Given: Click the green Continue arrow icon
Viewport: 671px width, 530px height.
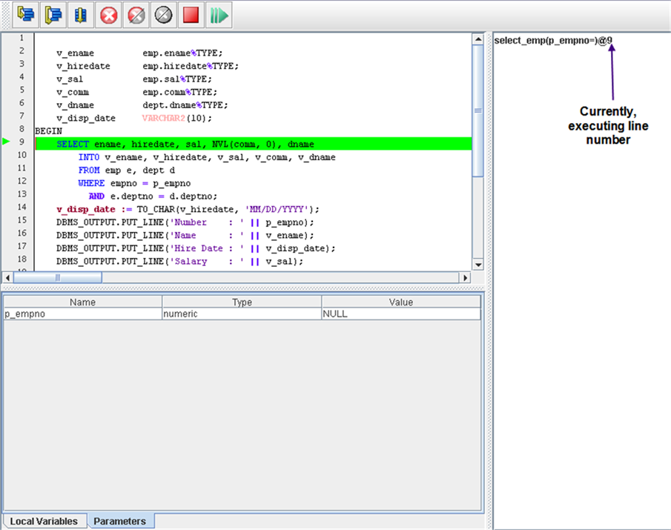Looking at the screenshot, I should click(219, 15).
